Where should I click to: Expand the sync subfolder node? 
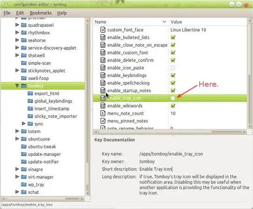point(23,124)
